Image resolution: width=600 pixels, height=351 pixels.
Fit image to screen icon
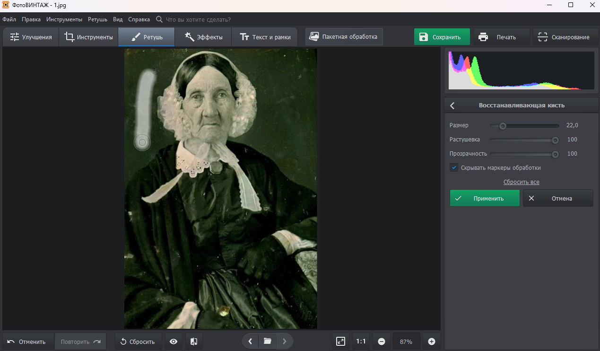[340, 342]
